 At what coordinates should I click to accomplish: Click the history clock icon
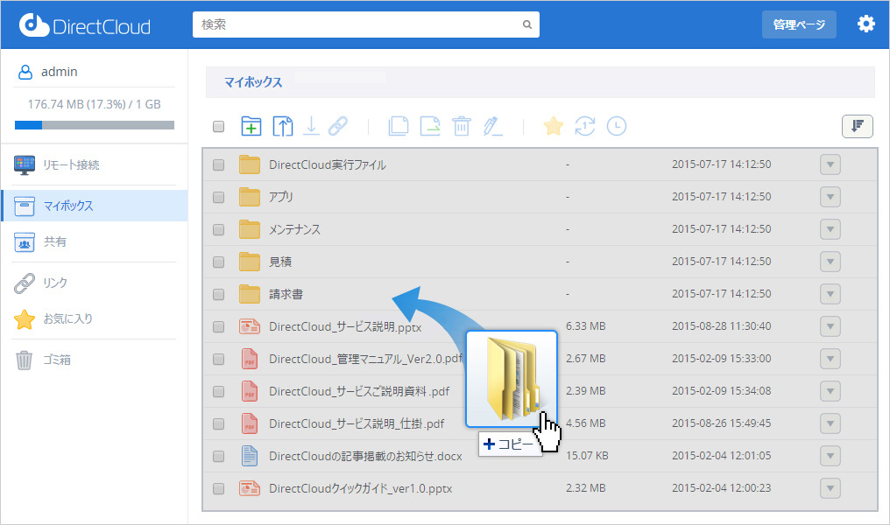pos(617,126)
